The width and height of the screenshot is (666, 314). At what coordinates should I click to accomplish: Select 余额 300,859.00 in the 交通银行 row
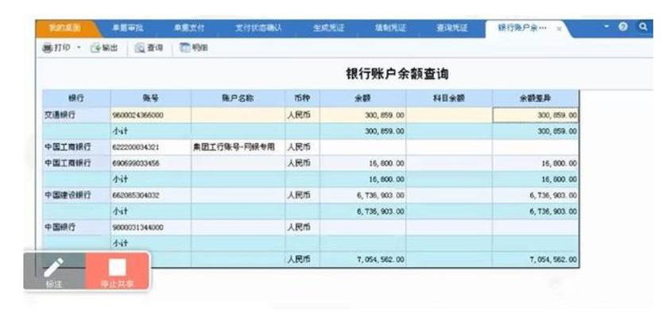click(362, 115)
